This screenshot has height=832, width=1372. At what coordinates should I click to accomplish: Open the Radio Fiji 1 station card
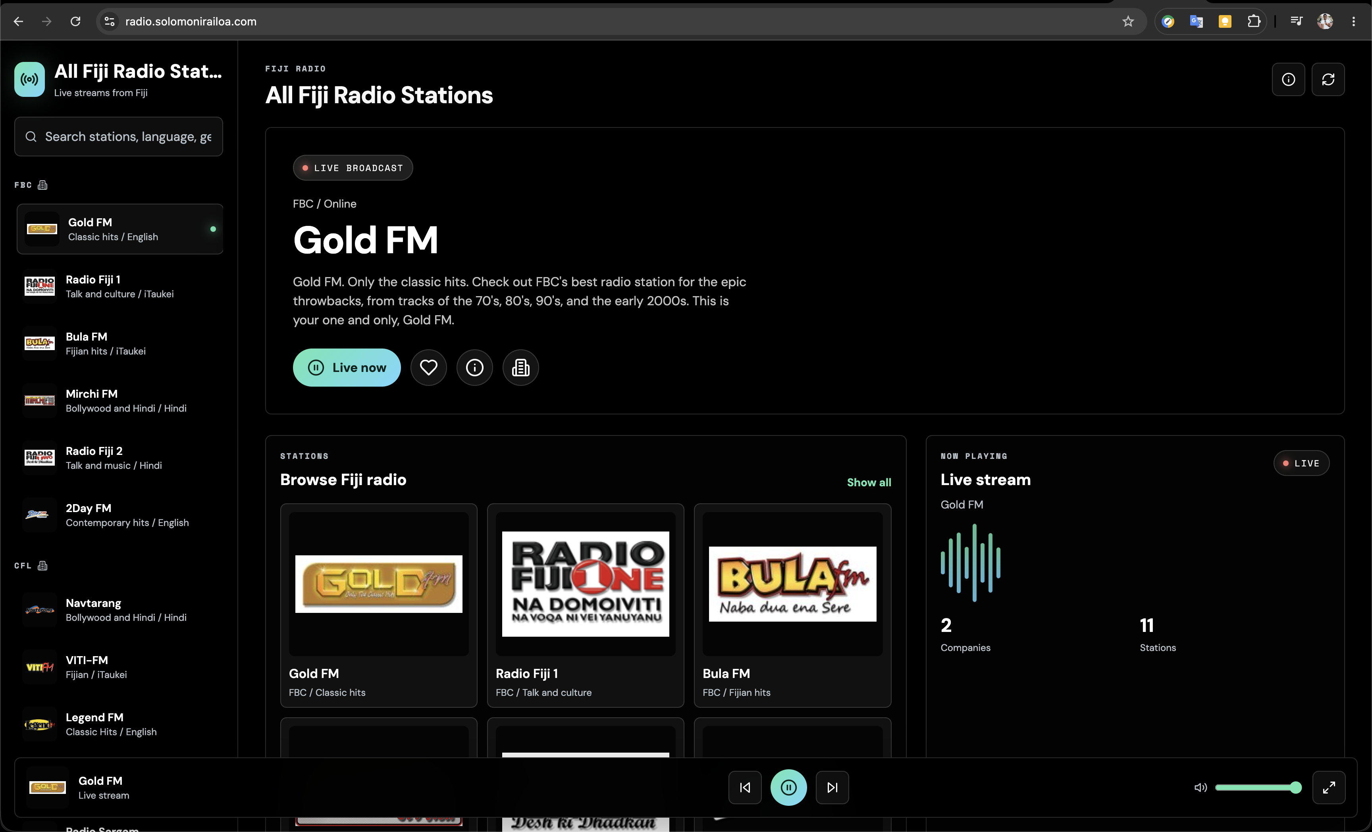[586, 605]
